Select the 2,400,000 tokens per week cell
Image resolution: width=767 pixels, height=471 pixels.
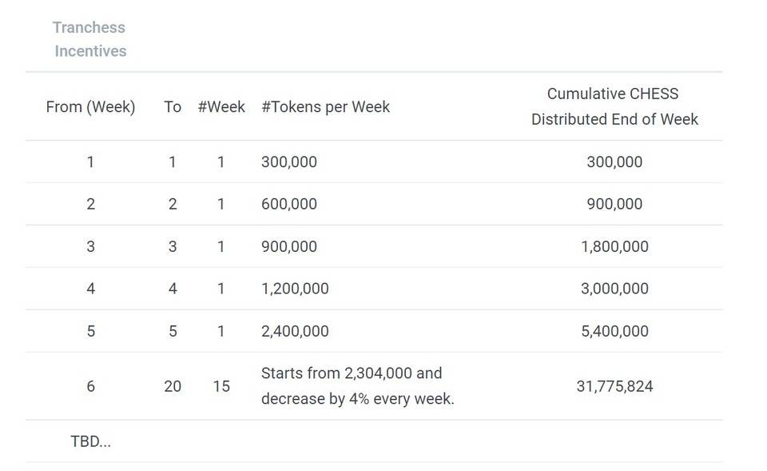click(295, 332)
